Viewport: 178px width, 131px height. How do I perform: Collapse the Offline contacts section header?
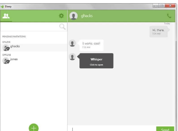[x=6, y=55]
